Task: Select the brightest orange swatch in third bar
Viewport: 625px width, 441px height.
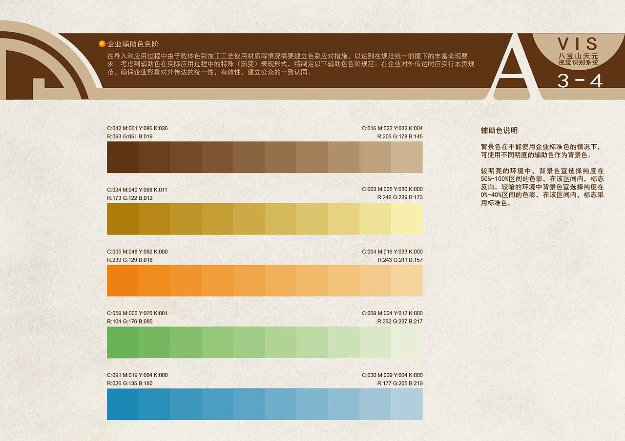Action: [x=122, y=281]
